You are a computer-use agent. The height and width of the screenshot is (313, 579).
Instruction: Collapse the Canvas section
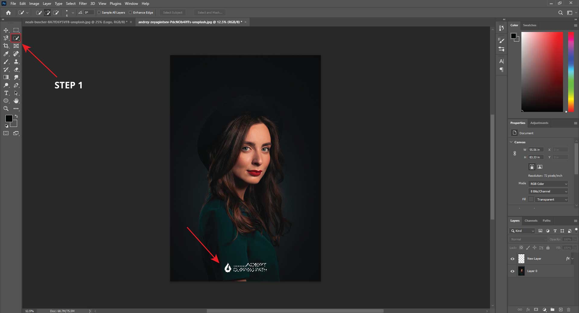511,142
